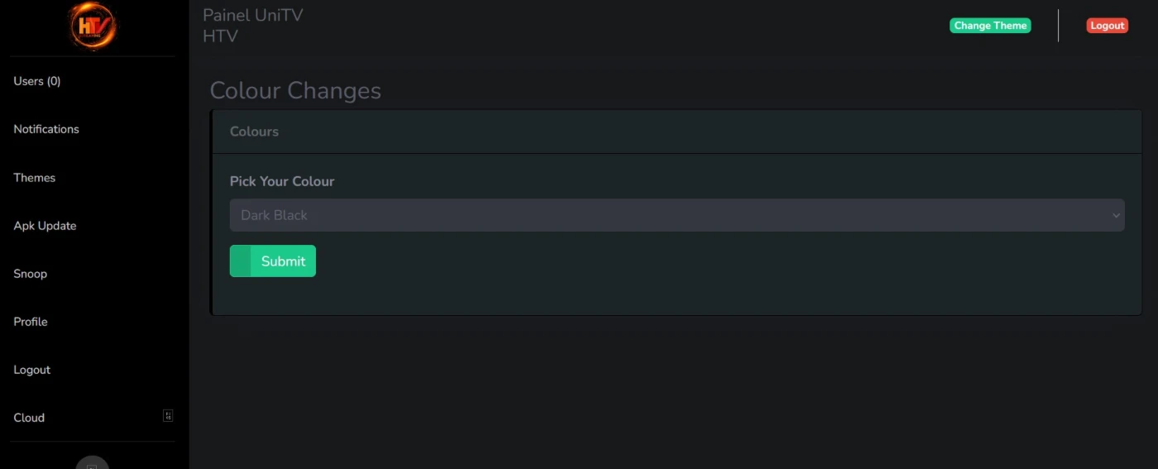Image resolution: width=1158 pixels, height=469 pixels.
Task: Navigate to Profile in the sidebar
Action: (x=31, y=322)
